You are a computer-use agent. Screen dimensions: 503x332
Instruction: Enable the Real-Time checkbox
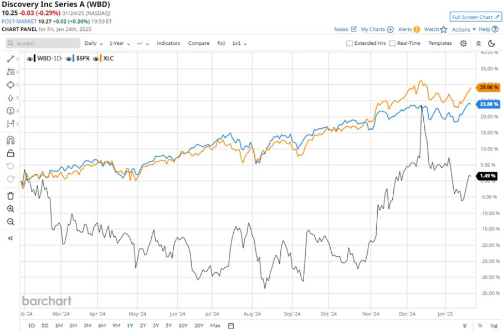tap(392, 43)
